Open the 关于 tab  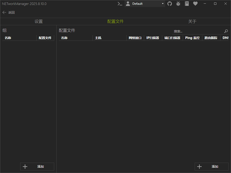click(x=192, y=21)
